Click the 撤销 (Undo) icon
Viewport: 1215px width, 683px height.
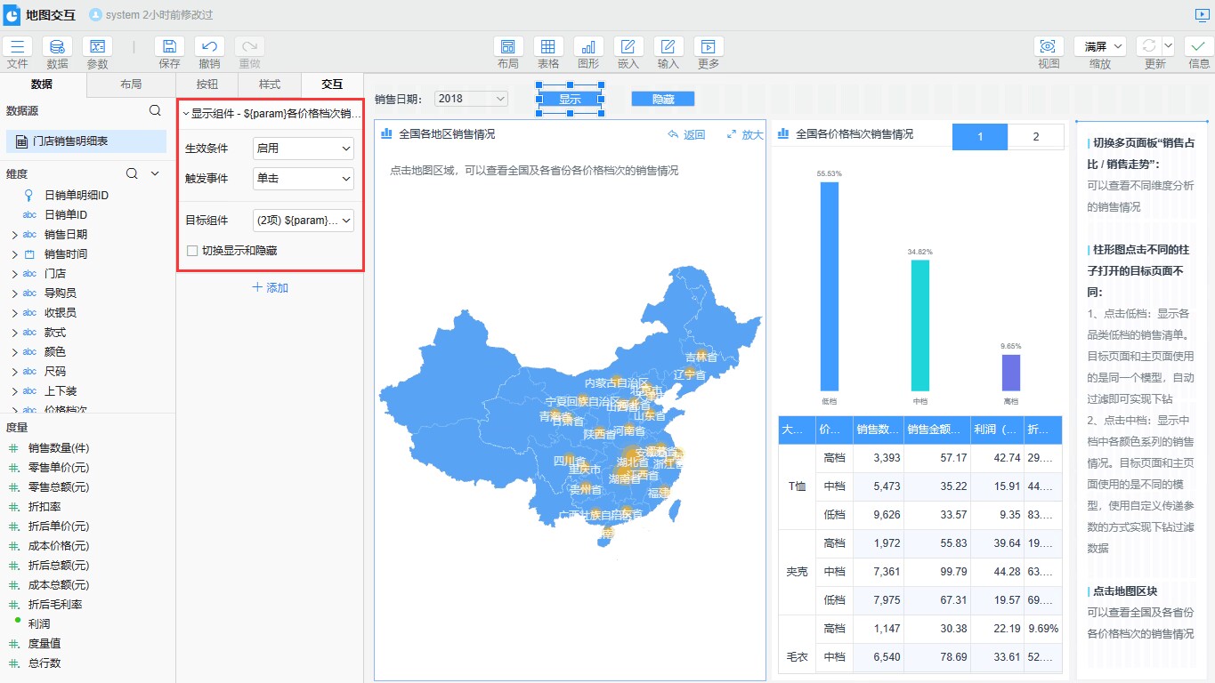tap(209, 47)
